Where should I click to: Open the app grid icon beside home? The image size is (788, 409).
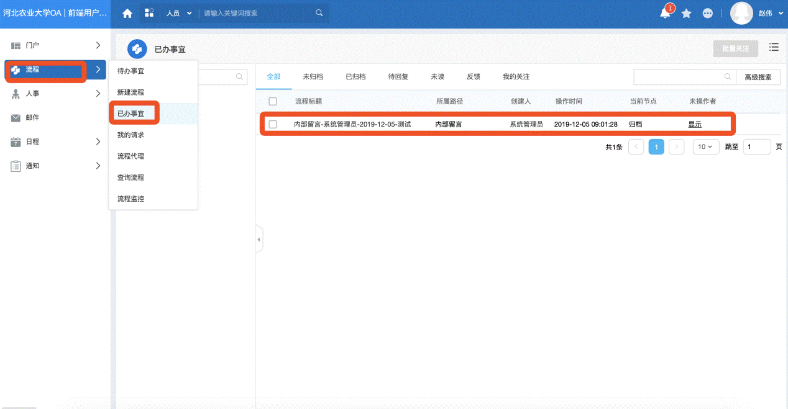point(149,13)
